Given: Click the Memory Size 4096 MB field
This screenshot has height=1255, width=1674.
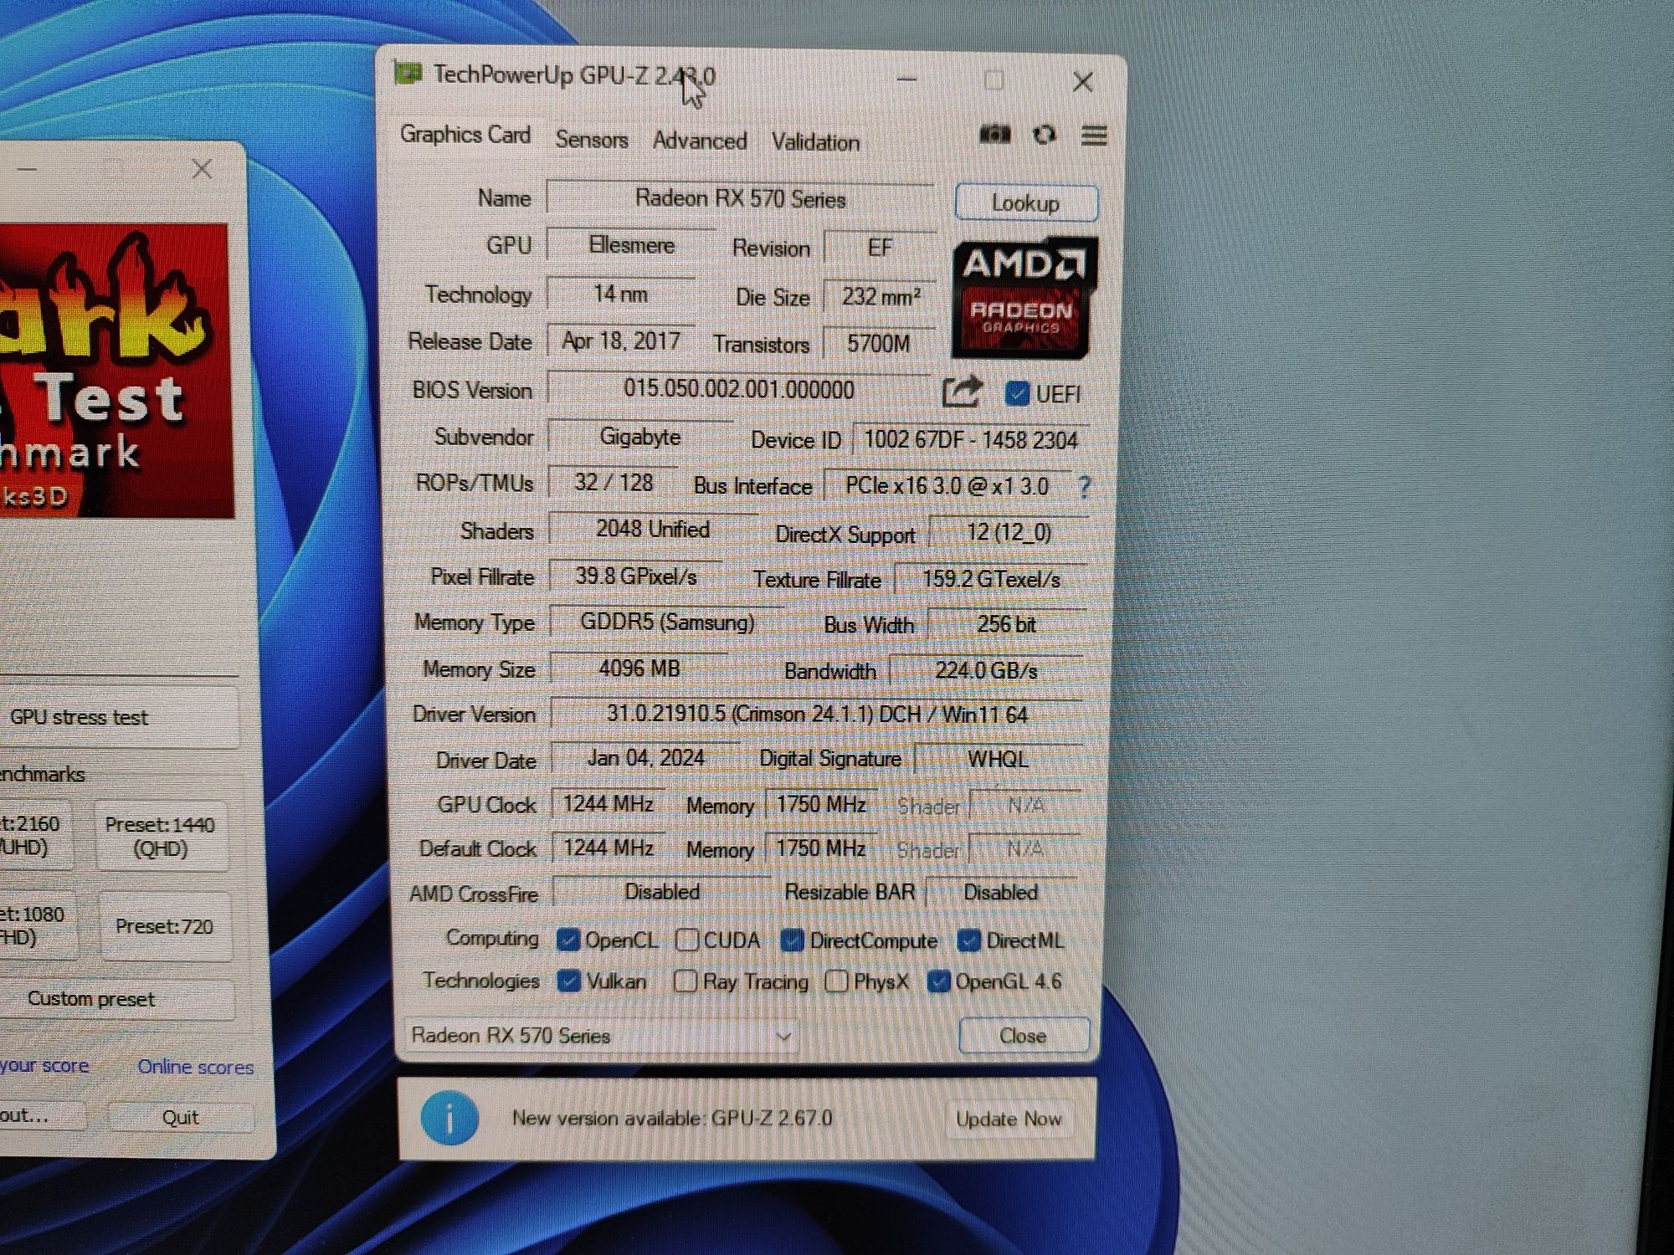Looking at the screenshot, I should point(639,668).
